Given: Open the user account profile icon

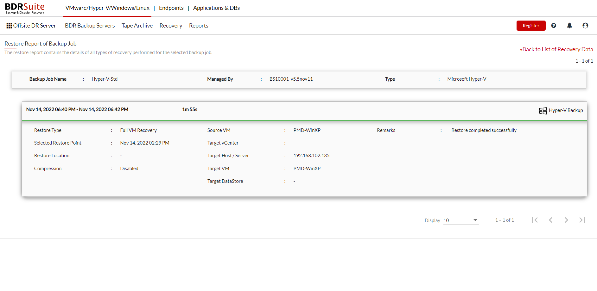Looking at the screenshot, I should click(585, 26).
